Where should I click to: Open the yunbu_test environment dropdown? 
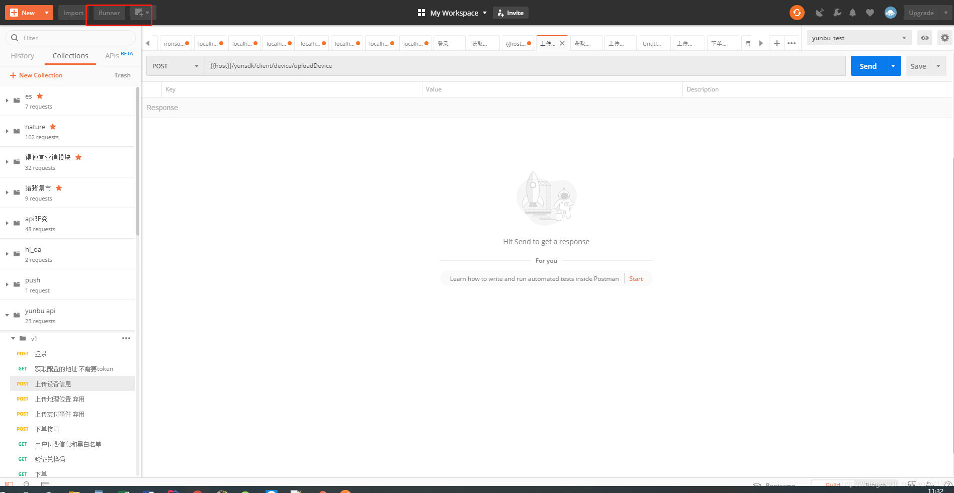859,38
